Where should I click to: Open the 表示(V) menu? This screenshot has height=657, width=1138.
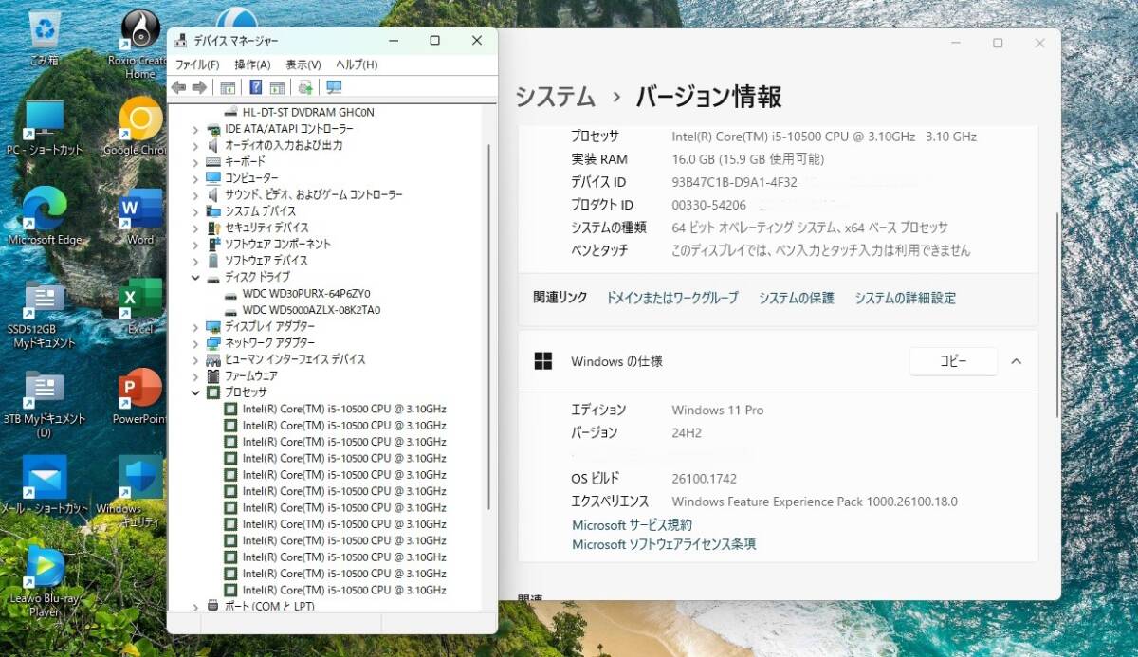pyautogui.click(x=303, y=64)
